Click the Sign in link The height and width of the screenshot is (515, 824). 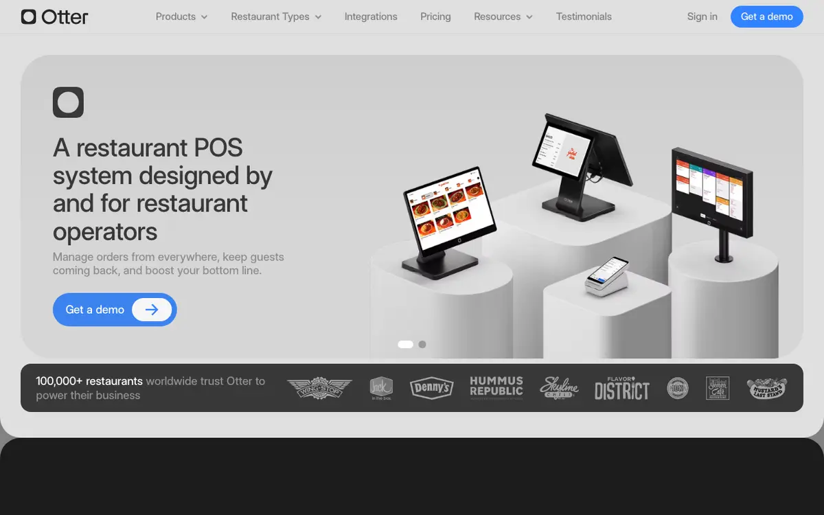(702, 16)
